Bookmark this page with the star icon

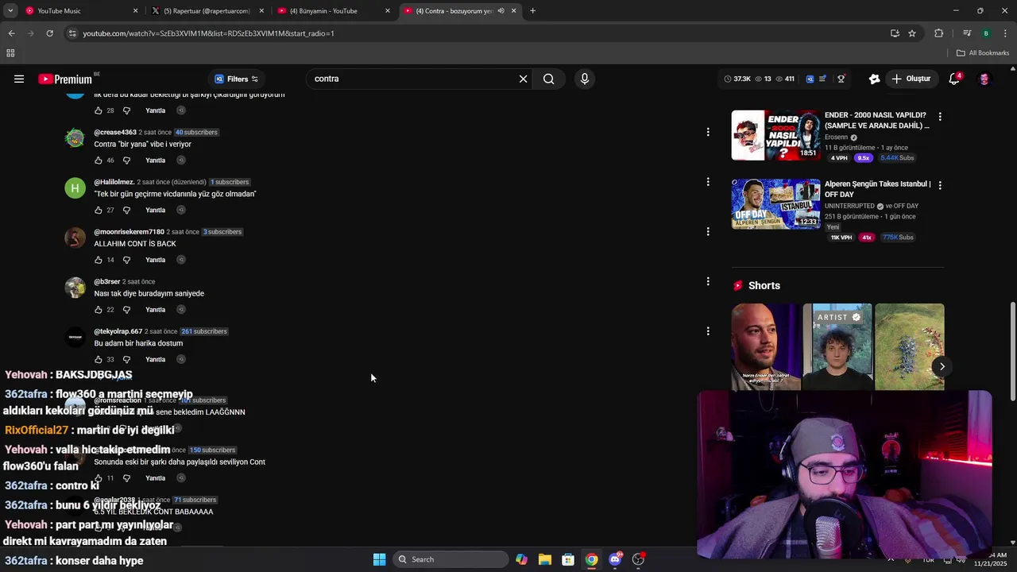point(912,33)
